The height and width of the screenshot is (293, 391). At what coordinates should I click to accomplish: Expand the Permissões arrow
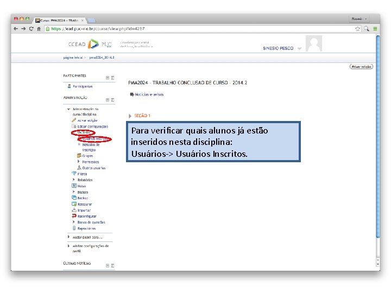pyautogui.click(x=79, y=162)
